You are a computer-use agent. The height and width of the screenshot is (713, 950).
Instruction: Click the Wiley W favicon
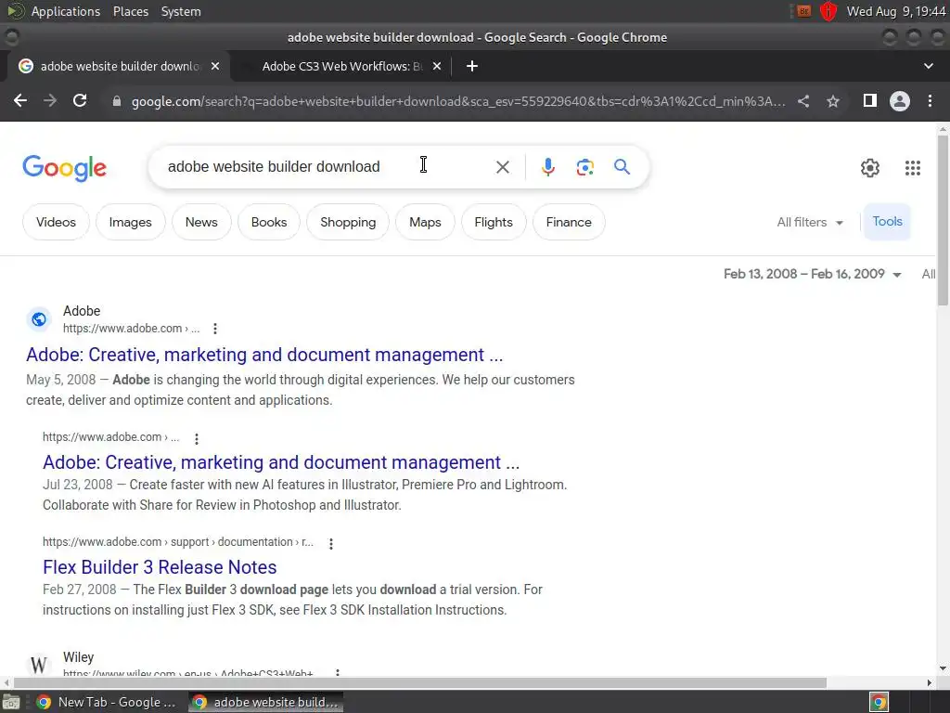(x=39, y=665)
